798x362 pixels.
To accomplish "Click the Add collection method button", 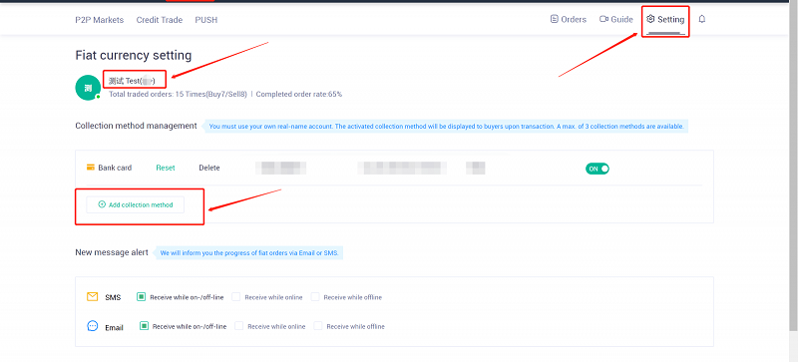I will 136,204.
